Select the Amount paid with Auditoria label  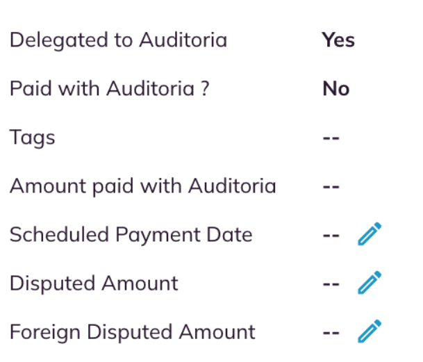(143, 186)
